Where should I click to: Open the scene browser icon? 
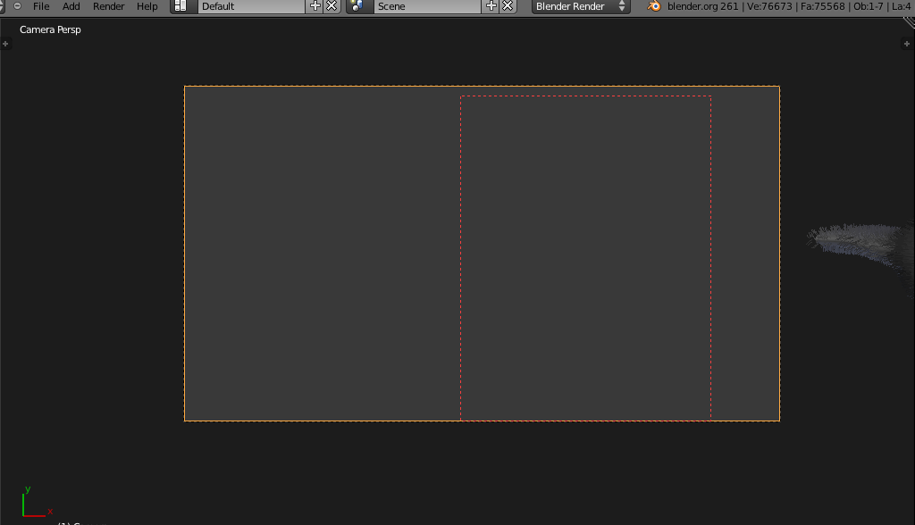tap(357, 6)
